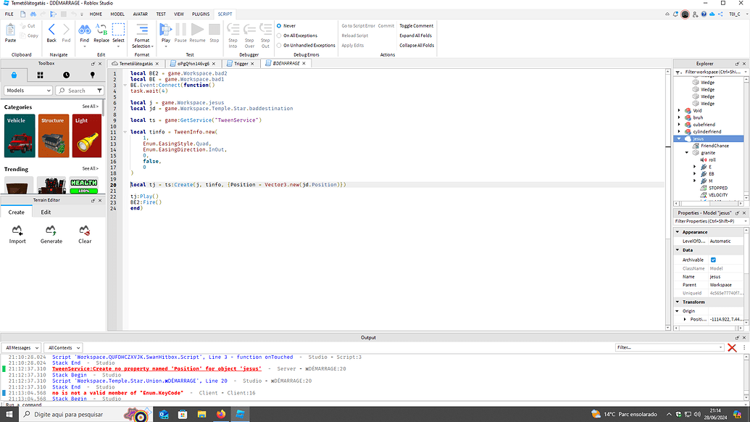Image resolution: width=750 pixels, height=422 pixels.
Task: Click the Step Out debugger icon
Action: pos(265,30)
